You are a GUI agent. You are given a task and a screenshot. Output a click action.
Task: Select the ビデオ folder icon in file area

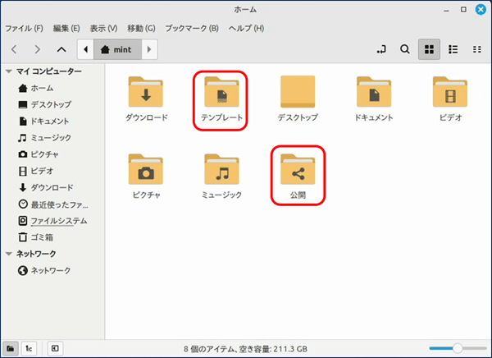point(450,92)
